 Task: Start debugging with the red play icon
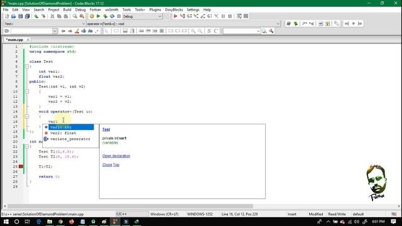(175, 16)
